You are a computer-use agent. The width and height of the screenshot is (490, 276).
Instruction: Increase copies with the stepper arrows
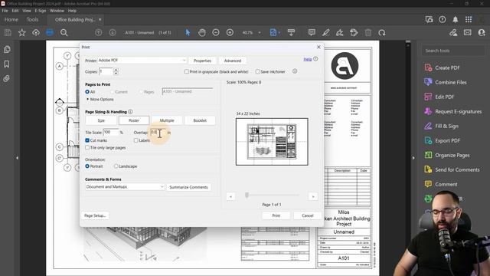click(116, 70)
